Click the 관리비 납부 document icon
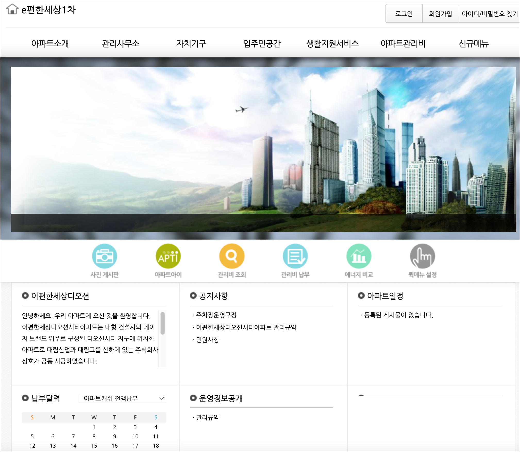This screenshot has height=452, width=520. click(295, 256)
